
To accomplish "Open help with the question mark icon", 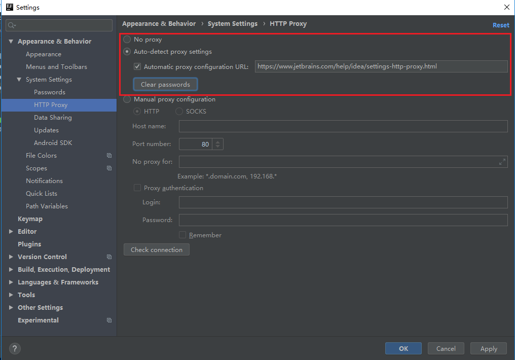I will (15, 349).
